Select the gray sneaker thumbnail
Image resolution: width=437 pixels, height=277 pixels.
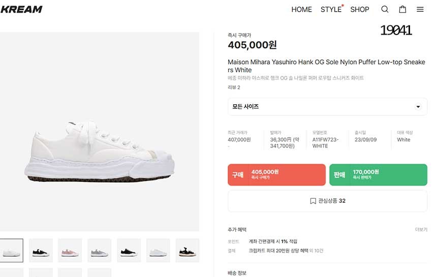(99, 251)
